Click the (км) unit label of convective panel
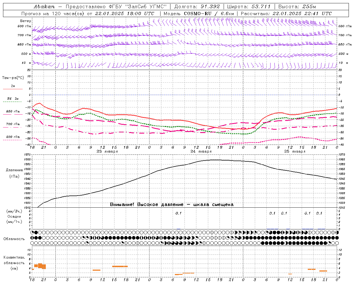The width and height of the screenshot is (353, 282). [x=14, y=268]
